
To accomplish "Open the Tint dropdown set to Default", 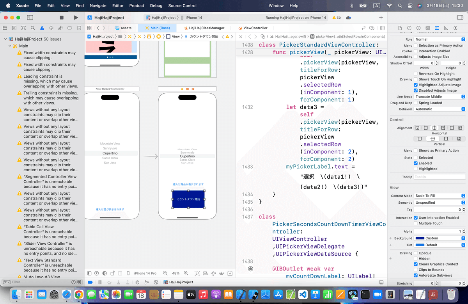I will [440, 245].
